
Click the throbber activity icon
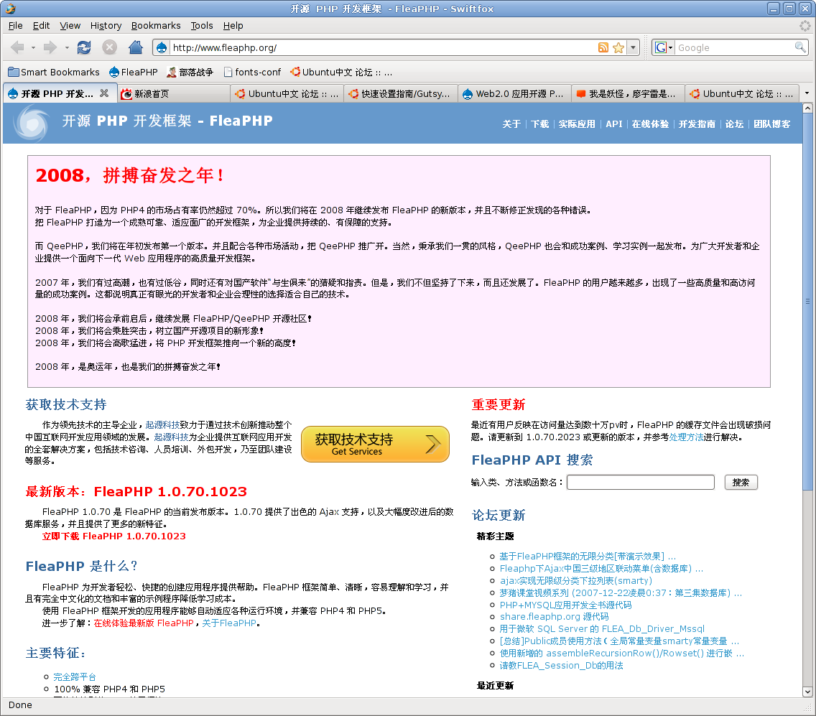point(805,26)
